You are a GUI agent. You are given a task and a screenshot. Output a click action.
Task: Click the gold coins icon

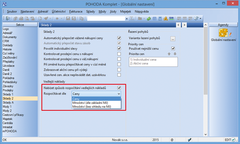tap(166, 19)
